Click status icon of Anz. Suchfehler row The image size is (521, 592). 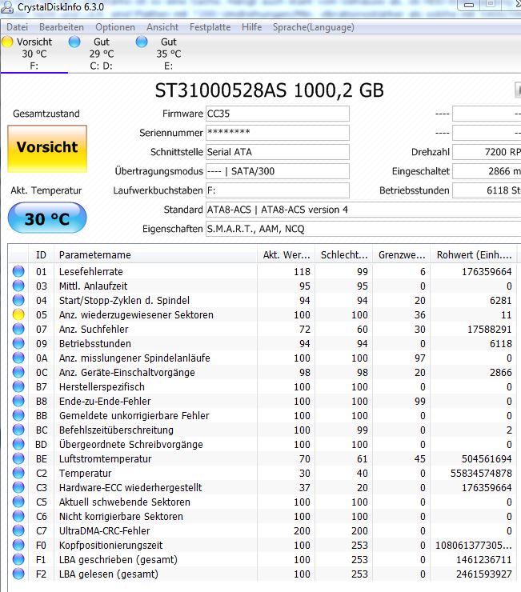pyautogui.click(x=18, y=329)
